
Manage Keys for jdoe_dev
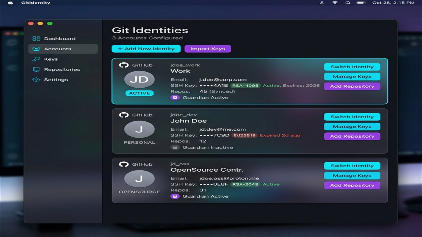[352, 126]
